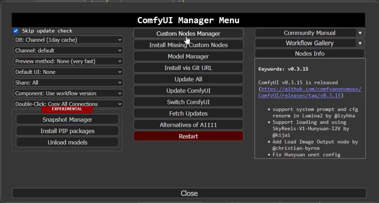Expand the Default UI: None dropdown

pyautogui.click(x=68, y=72)
